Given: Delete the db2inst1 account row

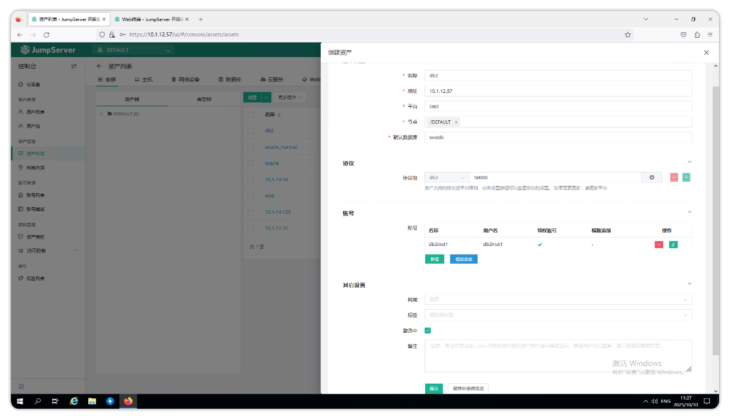Looking at the screenshot, I should 659,245.
